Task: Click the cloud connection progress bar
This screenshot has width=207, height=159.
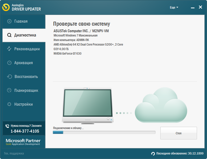Action: pyautogui.click(x=104, y=132)
